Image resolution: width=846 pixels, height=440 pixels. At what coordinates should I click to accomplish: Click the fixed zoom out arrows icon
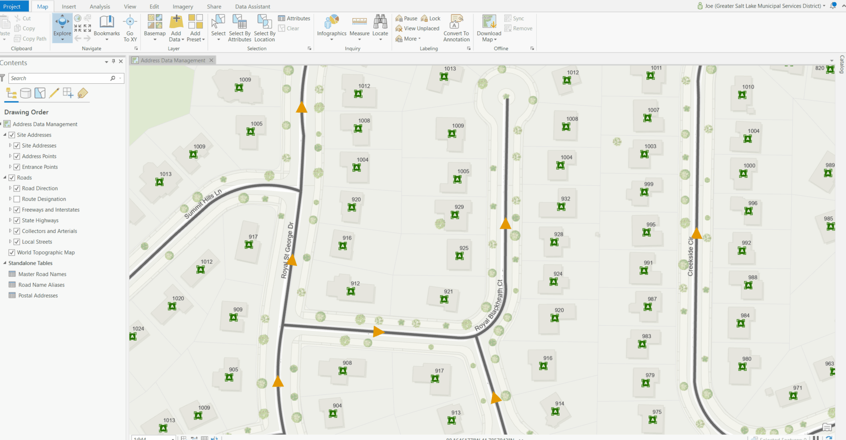87,28
